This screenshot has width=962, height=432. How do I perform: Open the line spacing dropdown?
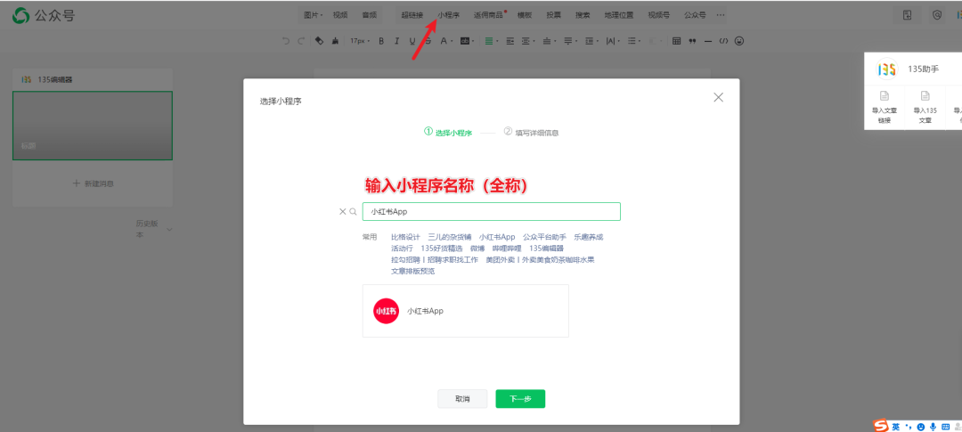coord(591,41)
